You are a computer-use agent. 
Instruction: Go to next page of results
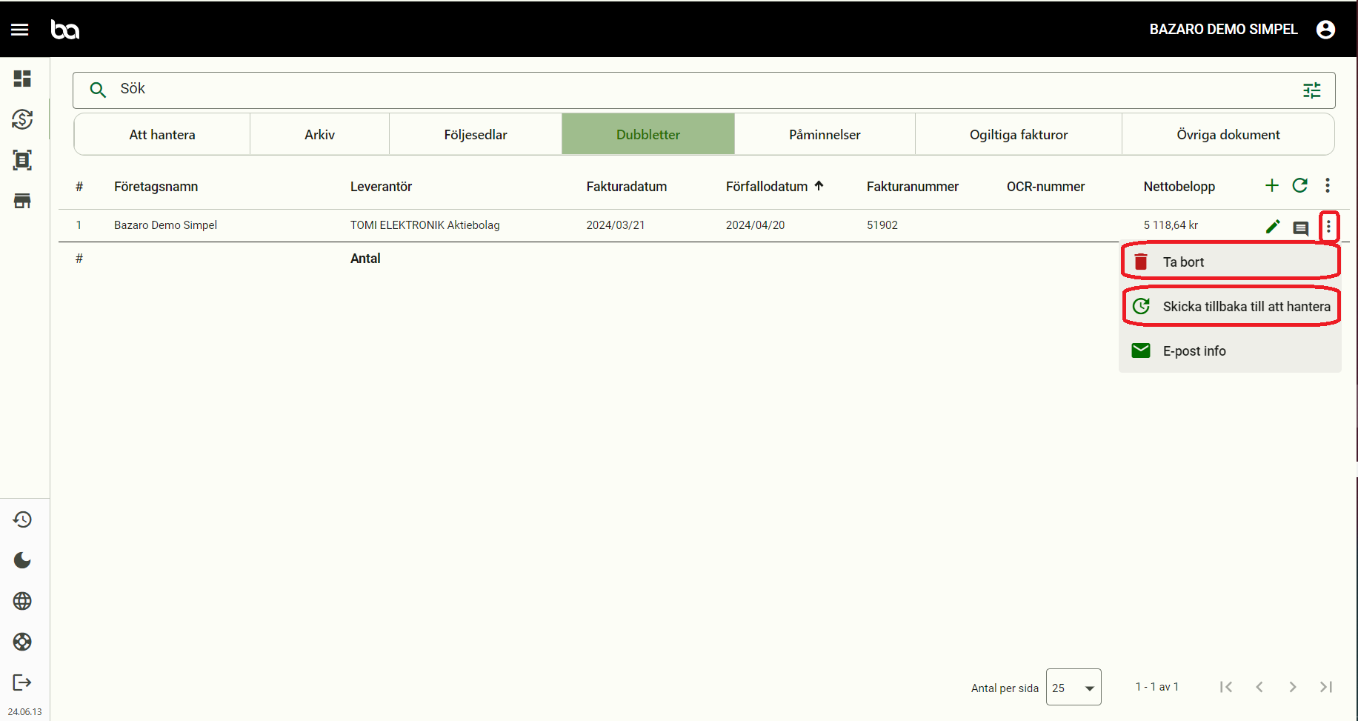tap(1293, 687)
